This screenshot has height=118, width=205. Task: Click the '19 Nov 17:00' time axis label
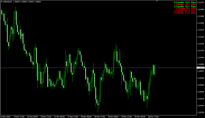point(127,117)
